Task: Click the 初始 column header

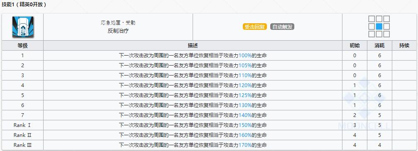Action: click(354, 46)
